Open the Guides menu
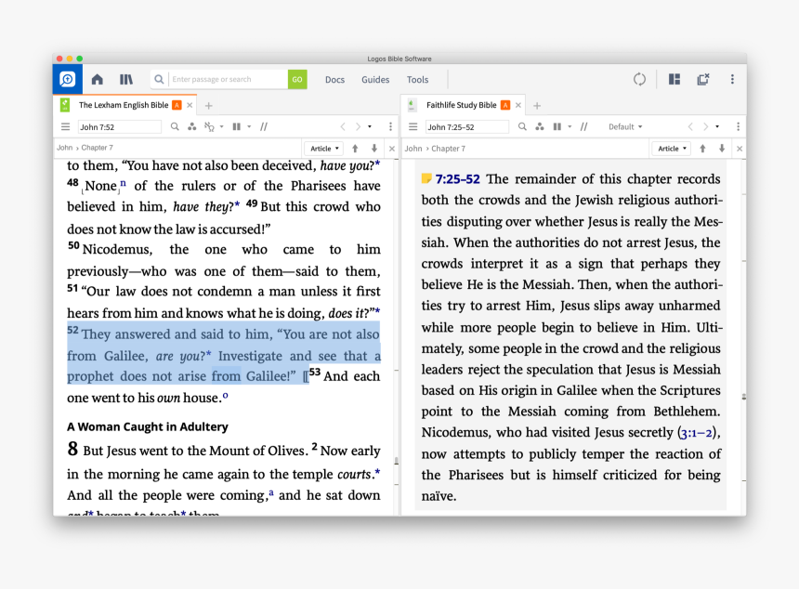799x589 pixels. (375, 80)
